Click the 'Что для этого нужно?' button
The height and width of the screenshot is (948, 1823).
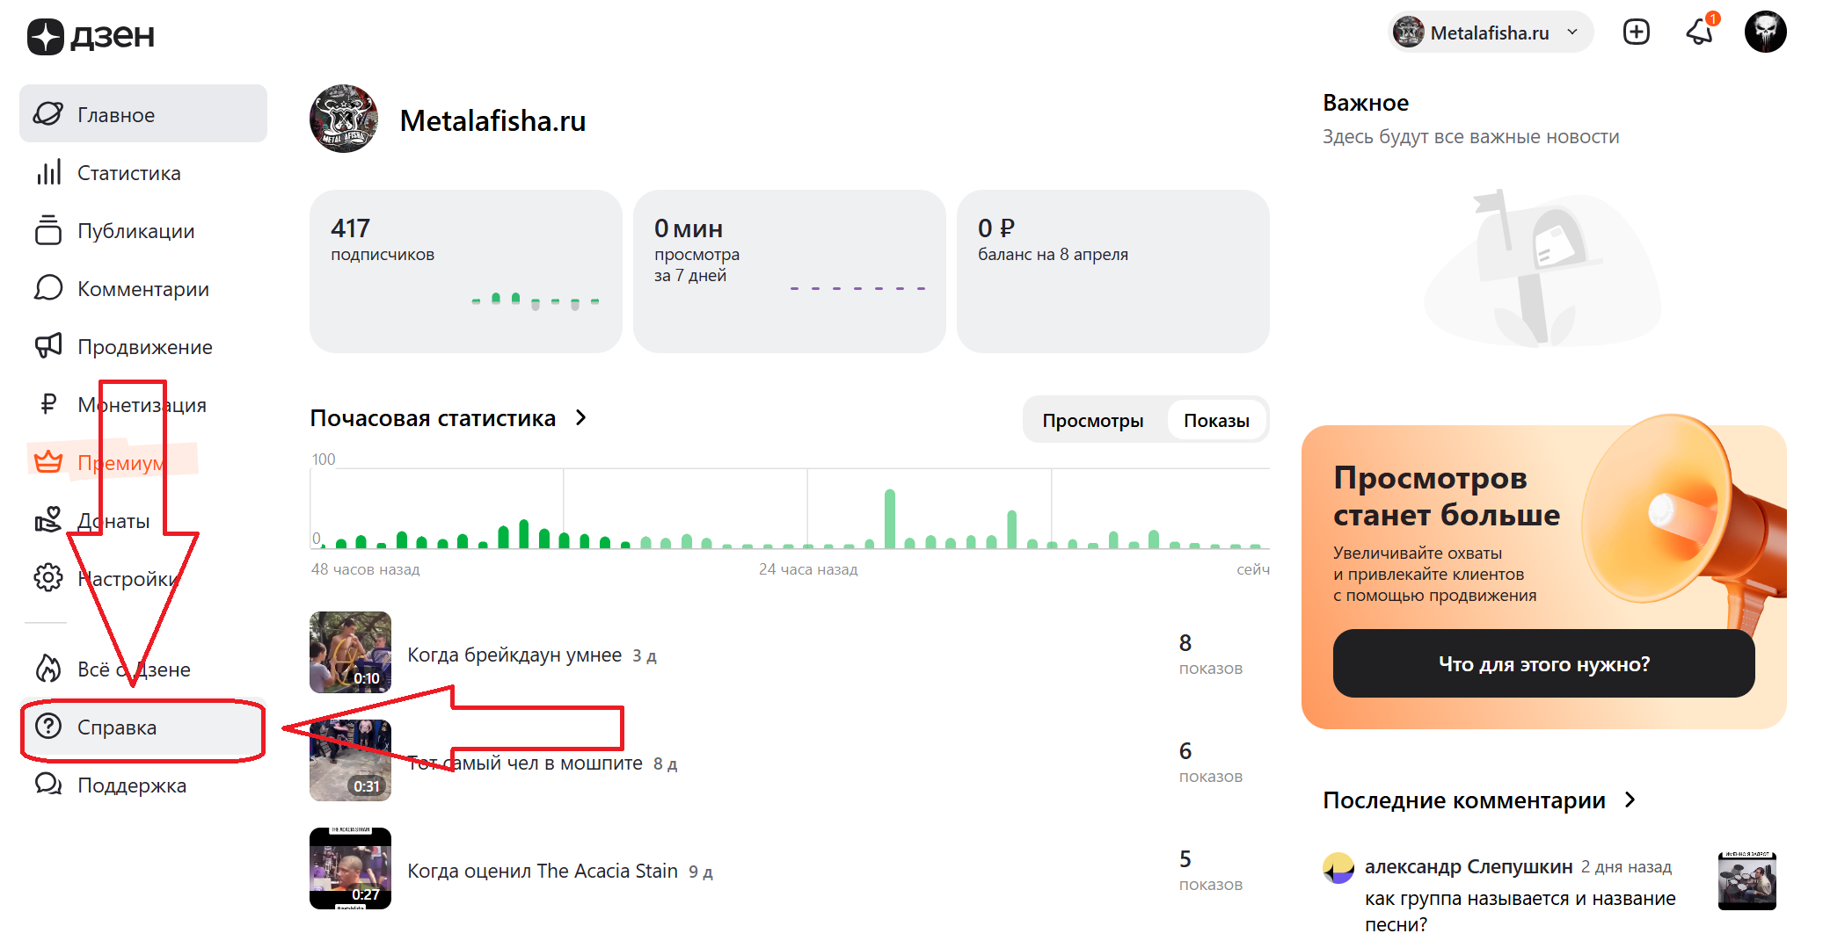pyautogui.click(x=1543, y=663)
